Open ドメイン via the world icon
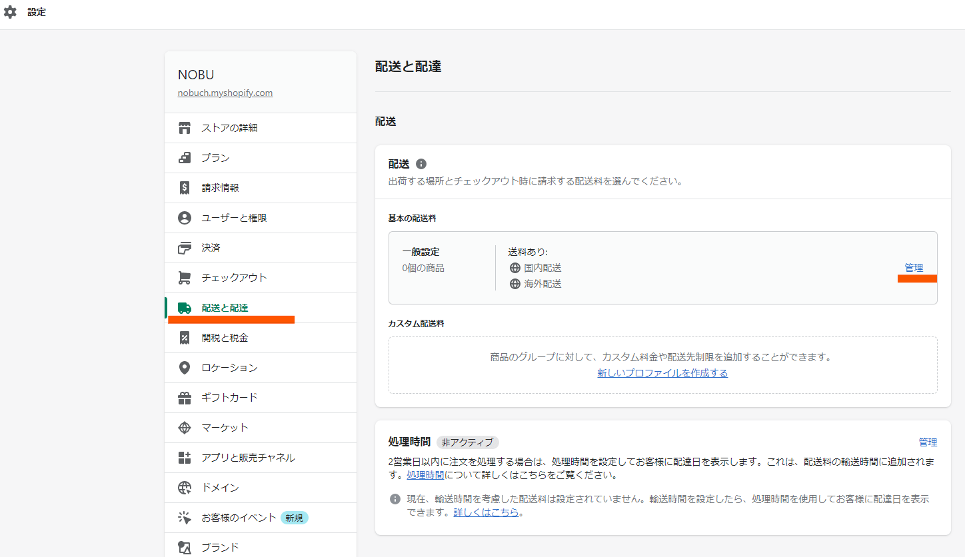This screenshot has height=557, width=965. [185, 487]
